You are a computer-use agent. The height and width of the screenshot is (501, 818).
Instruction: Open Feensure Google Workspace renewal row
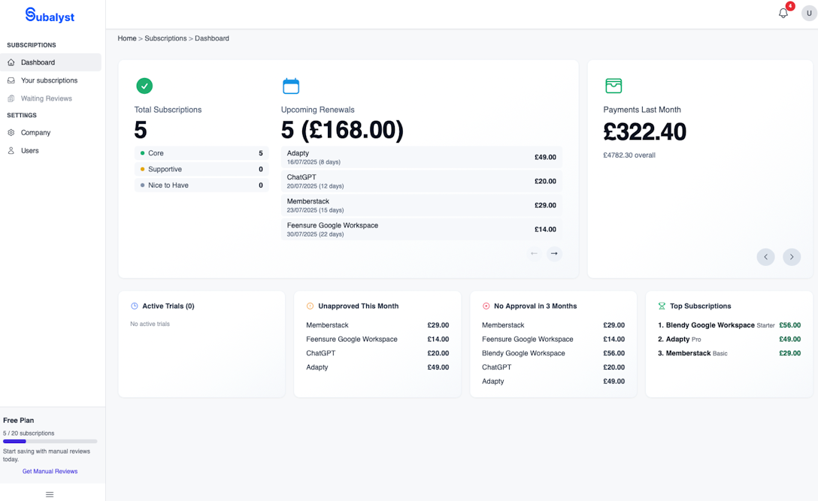[x=422, y=229]
